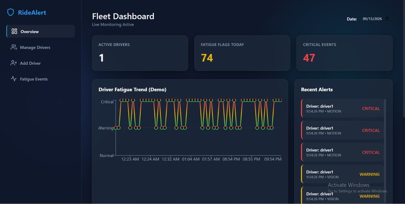
Task: Click the Driver Fatigue Trend (Demo) title
Action: 132,89
